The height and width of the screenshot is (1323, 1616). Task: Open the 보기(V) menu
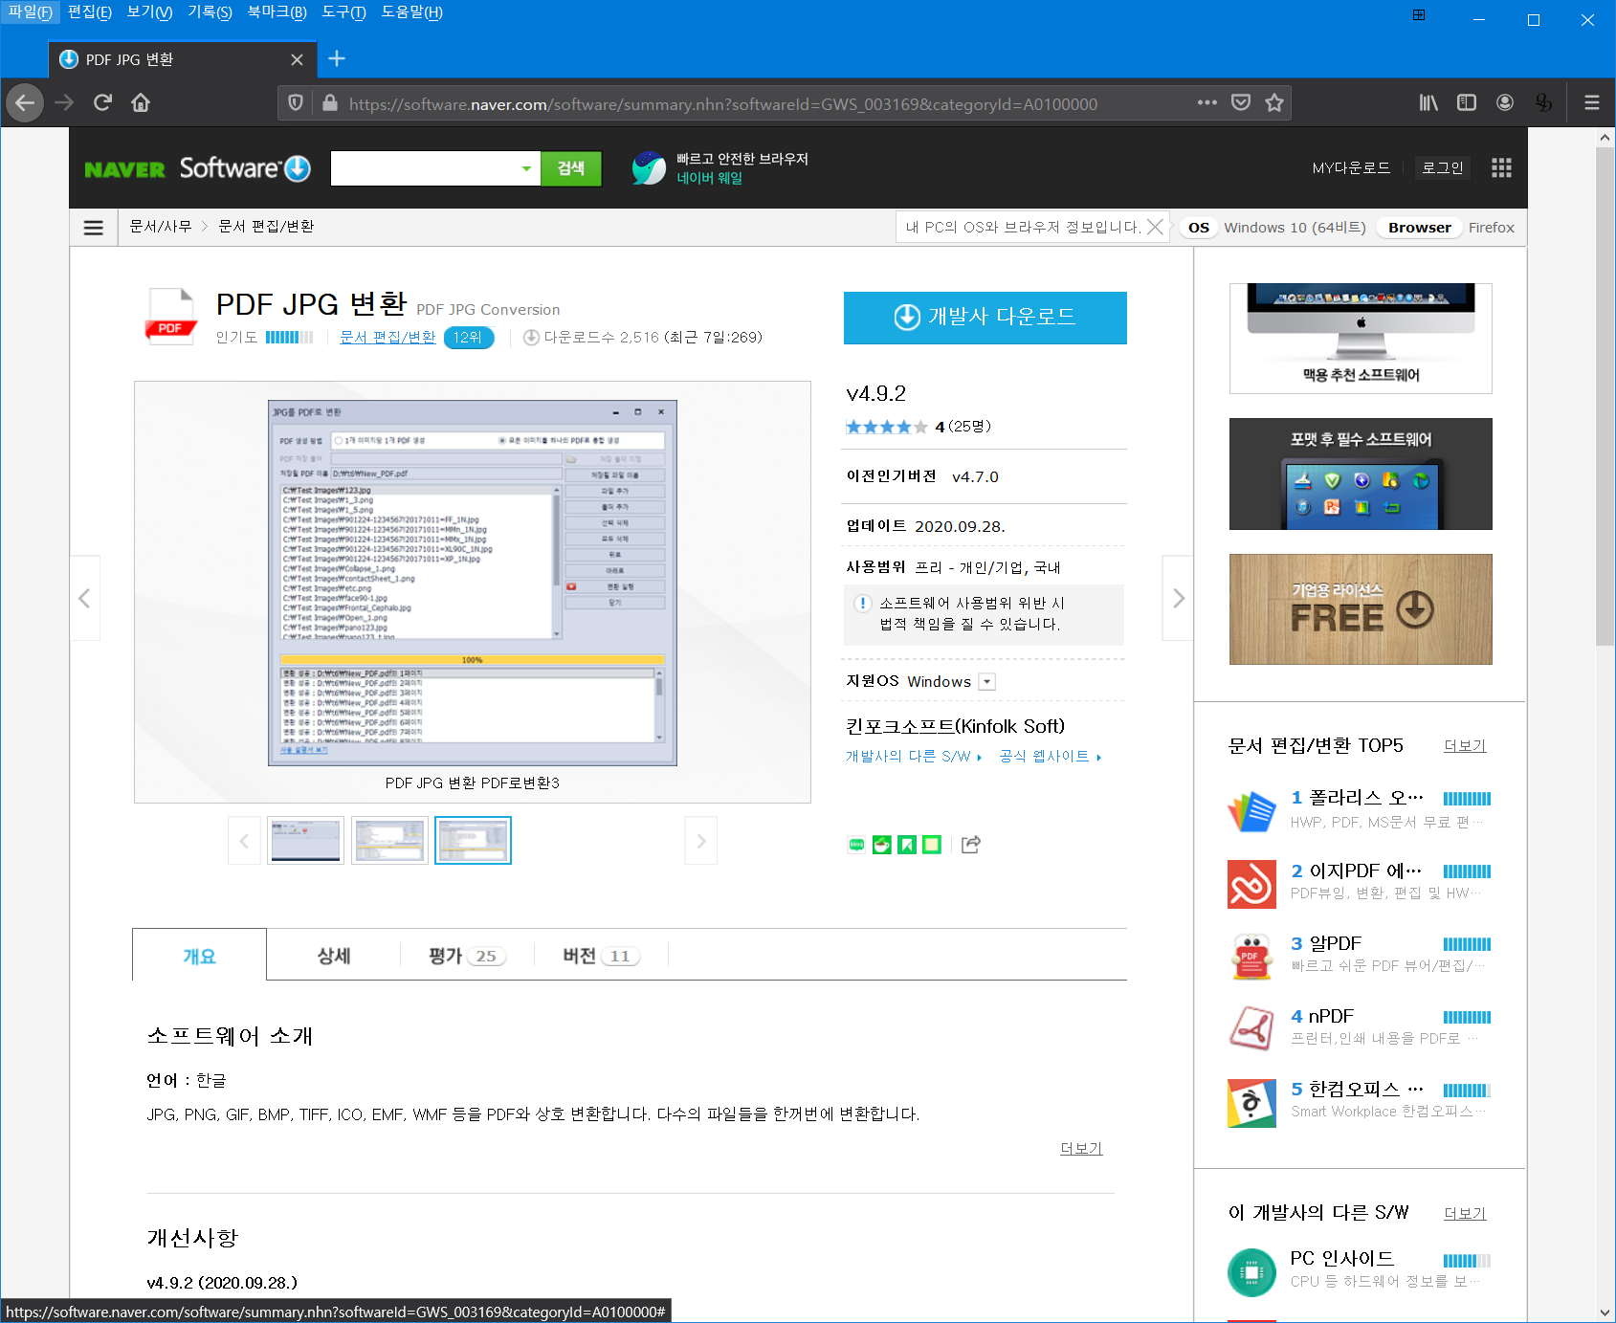(x=149, y=12)
